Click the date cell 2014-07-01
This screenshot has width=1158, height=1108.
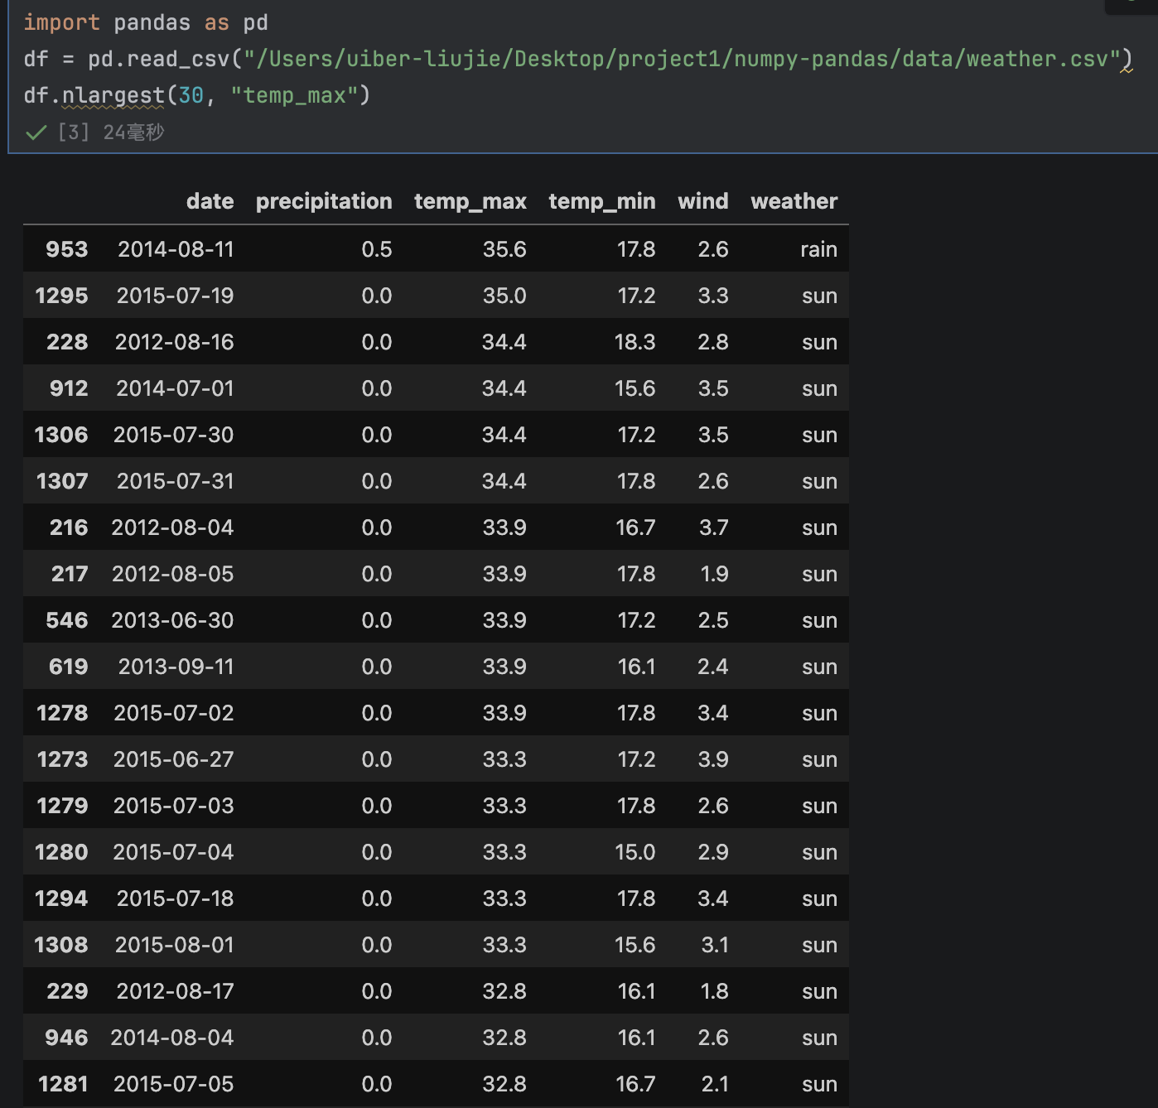[x=175, y=388]
